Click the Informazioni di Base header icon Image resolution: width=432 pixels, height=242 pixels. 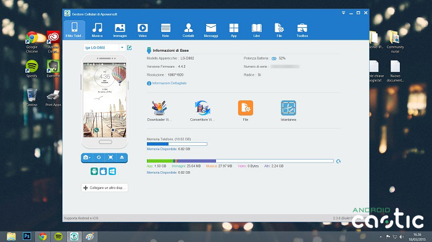coord(149,50)
